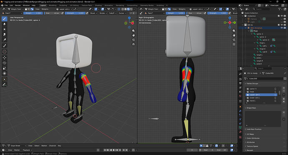Image resolution: width=288 pixels, height=155 pixels.
Task: Open the Render properties tab
Action: 240,79
